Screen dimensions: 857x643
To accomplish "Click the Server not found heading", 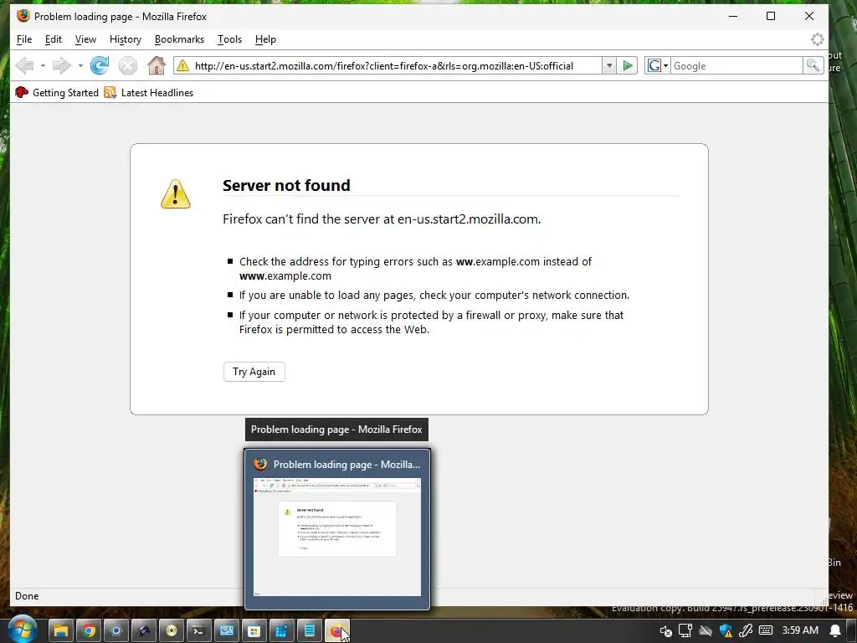I will [286, 185].
